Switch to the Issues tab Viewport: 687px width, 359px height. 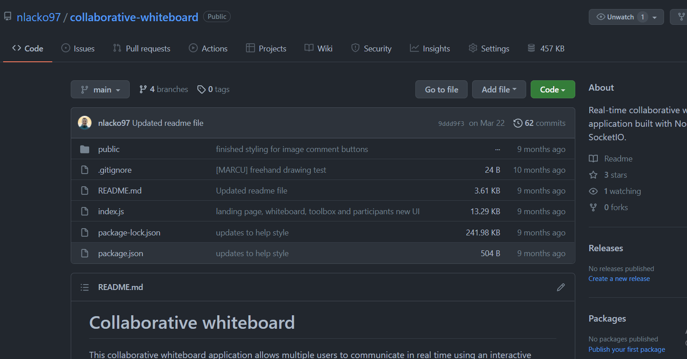[78, 49]
